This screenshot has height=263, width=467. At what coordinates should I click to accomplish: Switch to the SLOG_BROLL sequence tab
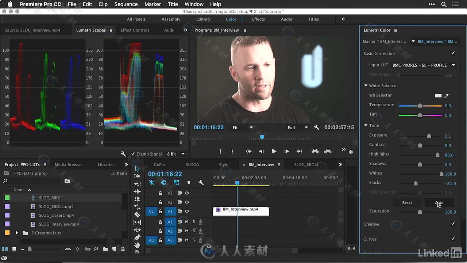point(306,164)
